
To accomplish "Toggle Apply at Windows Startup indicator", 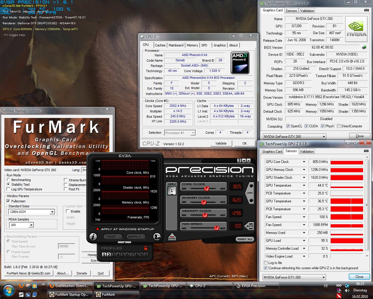I will pos(97,229).
